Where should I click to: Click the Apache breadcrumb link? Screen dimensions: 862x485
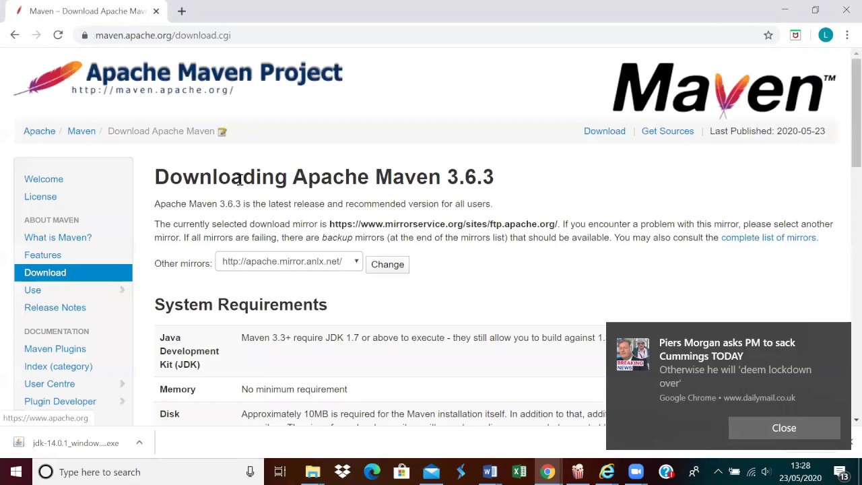[40, 131]
